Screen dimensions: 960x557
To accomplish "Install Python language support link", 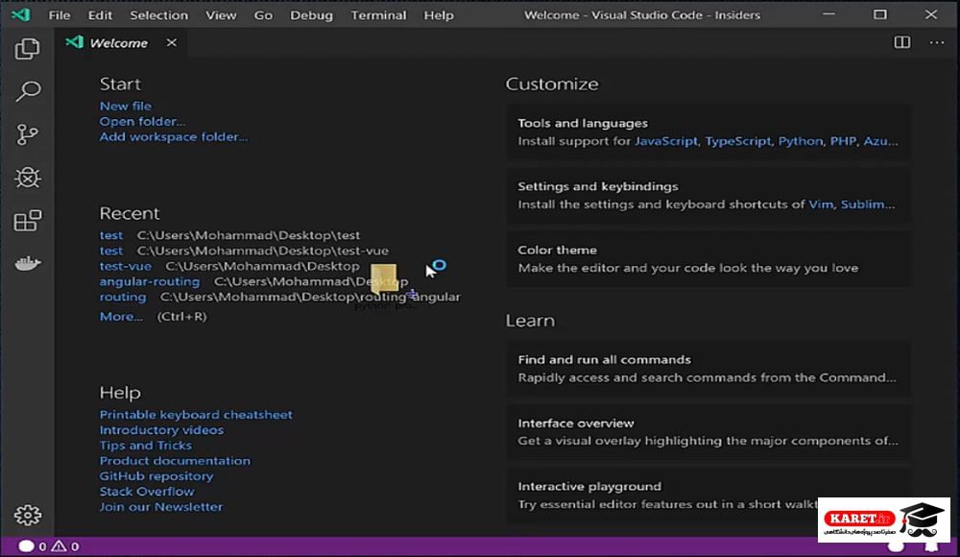I will (801, 141).
